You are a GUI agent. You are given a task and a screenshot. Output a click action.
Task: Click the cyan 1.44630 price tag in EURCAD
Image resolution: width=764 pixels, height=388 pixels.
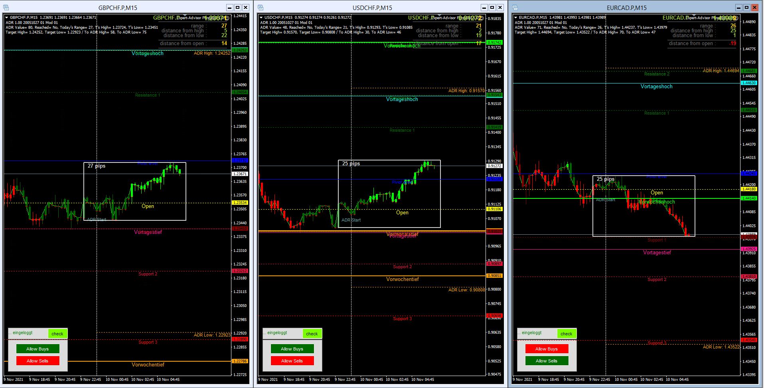tap(749, 83)
